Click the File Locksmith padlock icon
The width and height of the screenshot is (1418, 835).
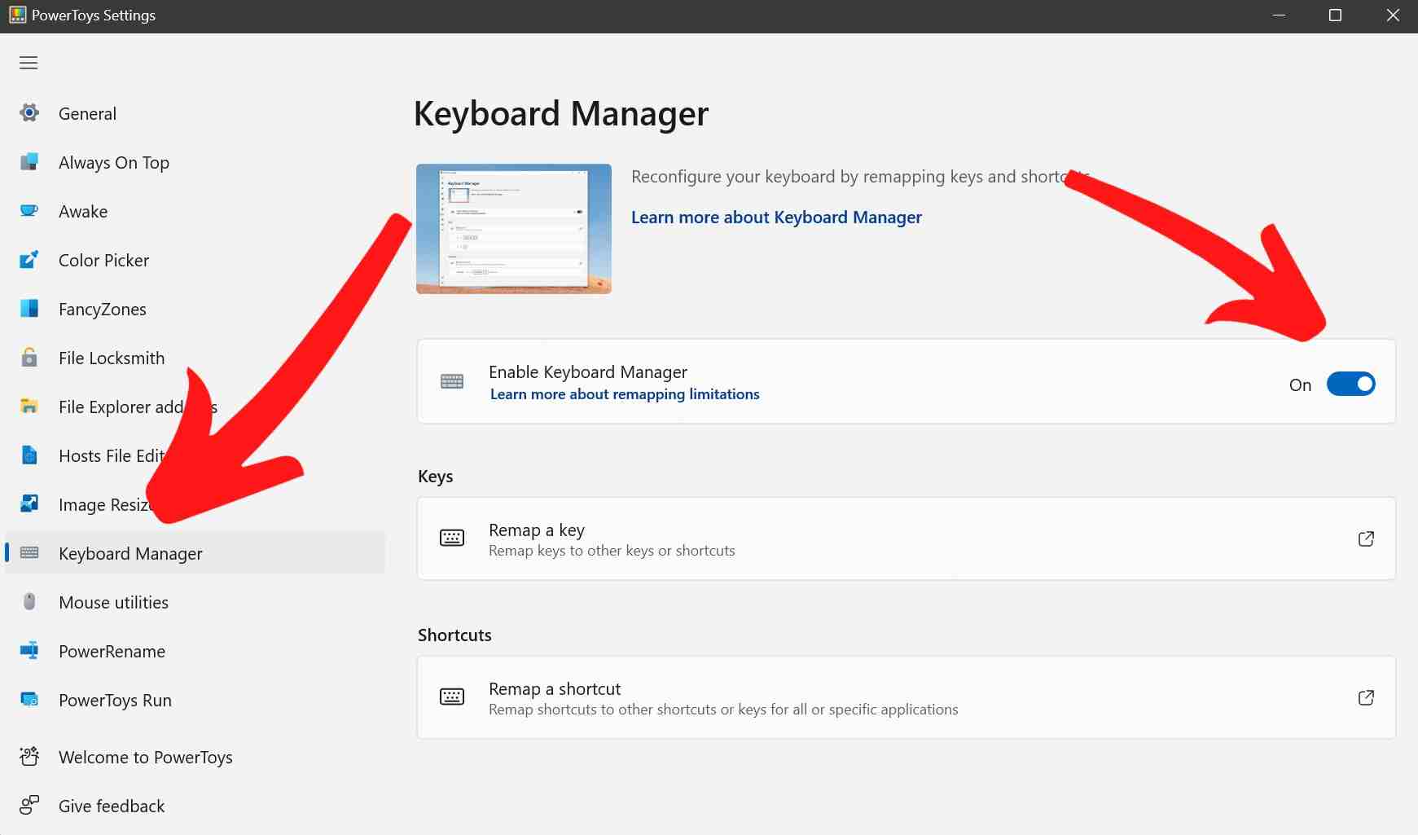[x=29, y=358]
